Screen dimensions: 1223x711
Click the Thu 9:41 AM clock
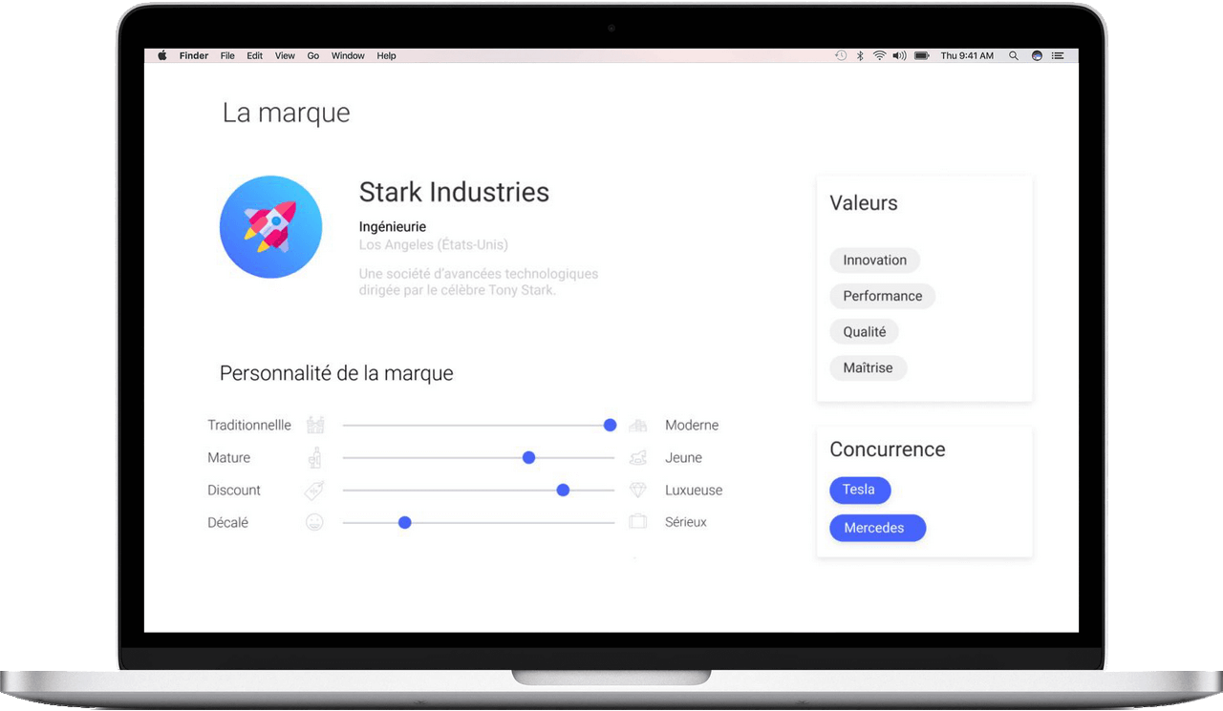point(967,56)
